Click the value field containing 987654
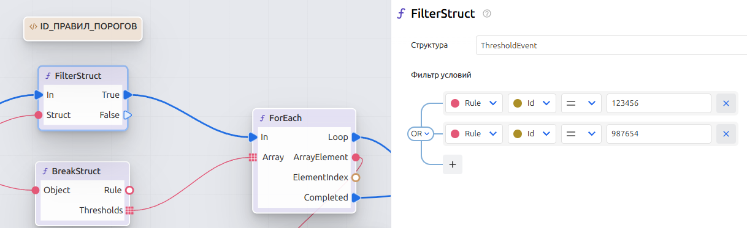747x228 pixels. point(659,134)
